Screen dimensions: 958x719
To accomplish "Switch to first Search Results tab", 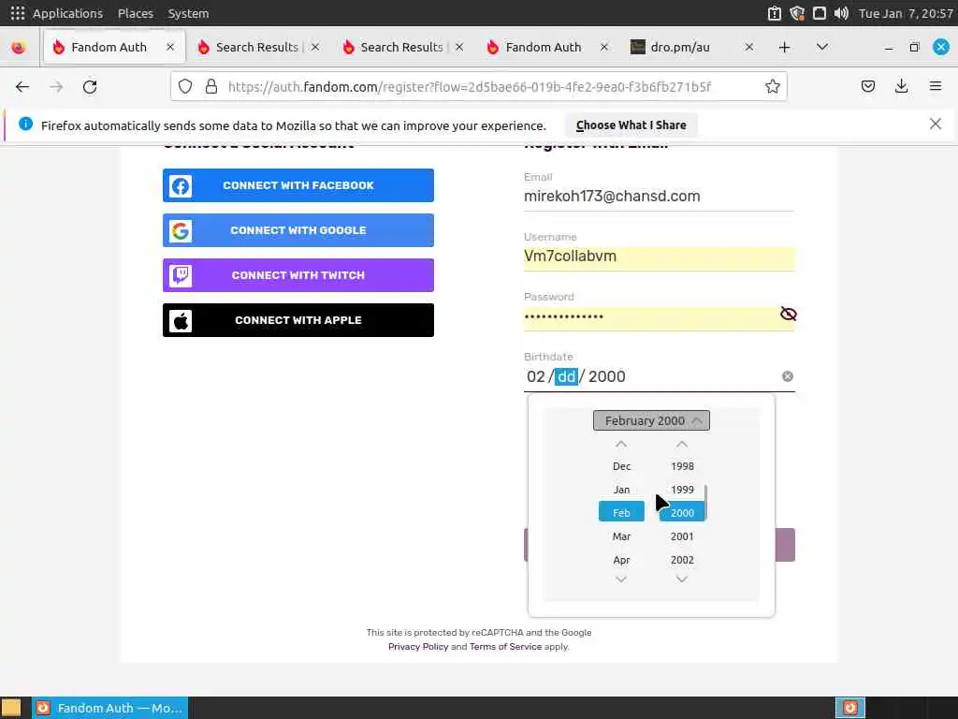I will point(256,47).
